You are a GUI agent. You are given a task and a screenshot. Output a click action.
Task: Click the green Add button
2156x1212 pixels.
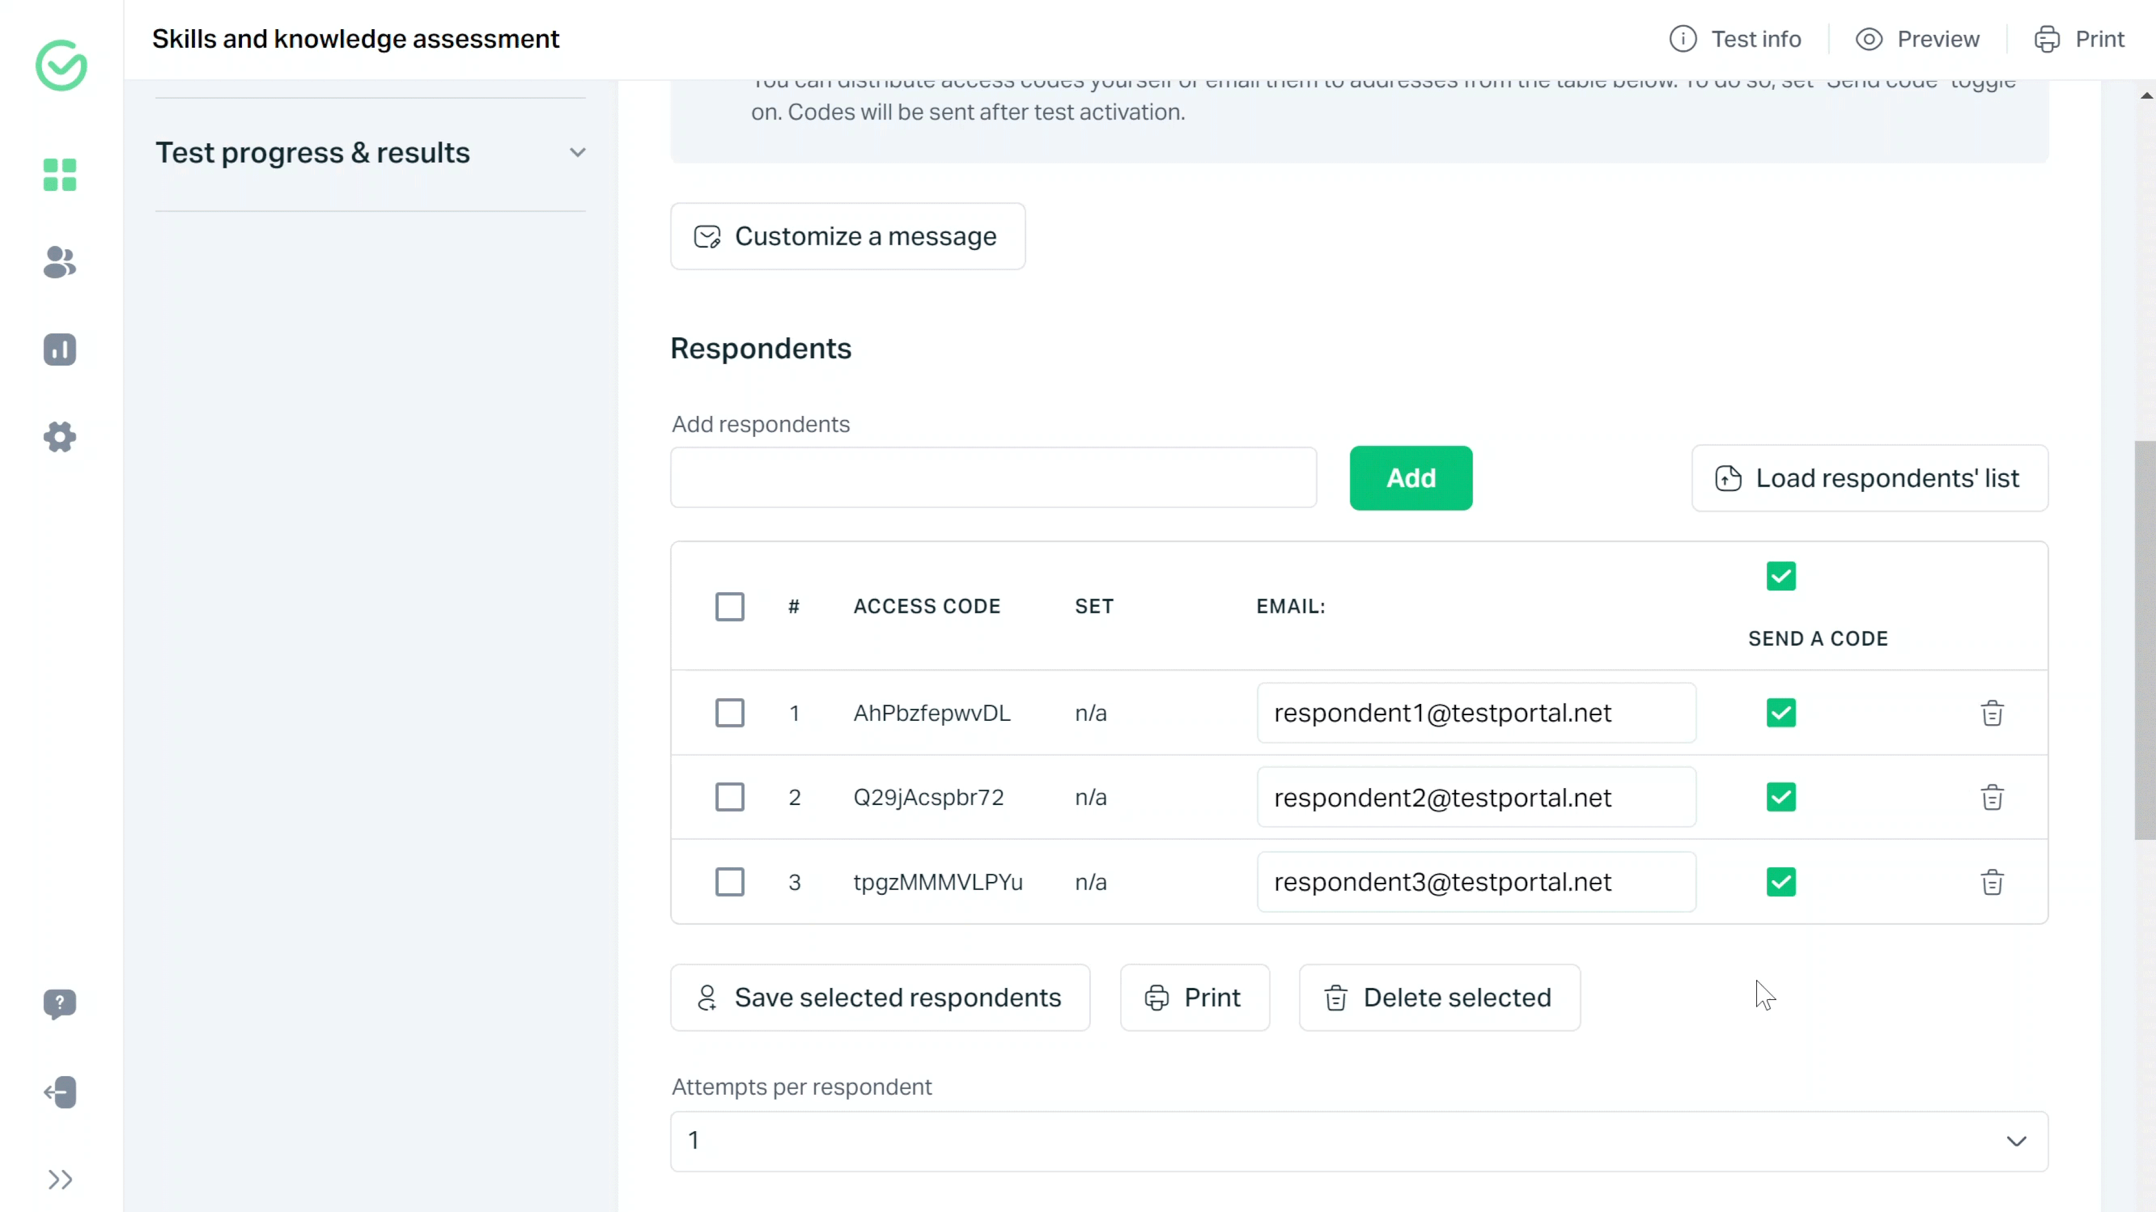[x=1410, y=478]
